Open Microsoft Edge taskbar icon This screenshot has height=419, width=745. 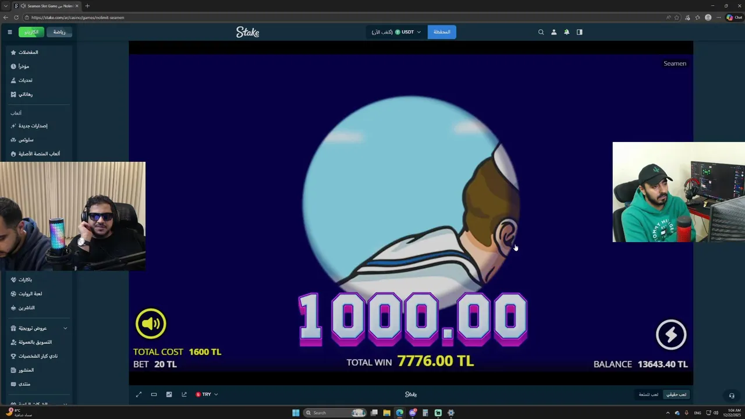[399, 413]
